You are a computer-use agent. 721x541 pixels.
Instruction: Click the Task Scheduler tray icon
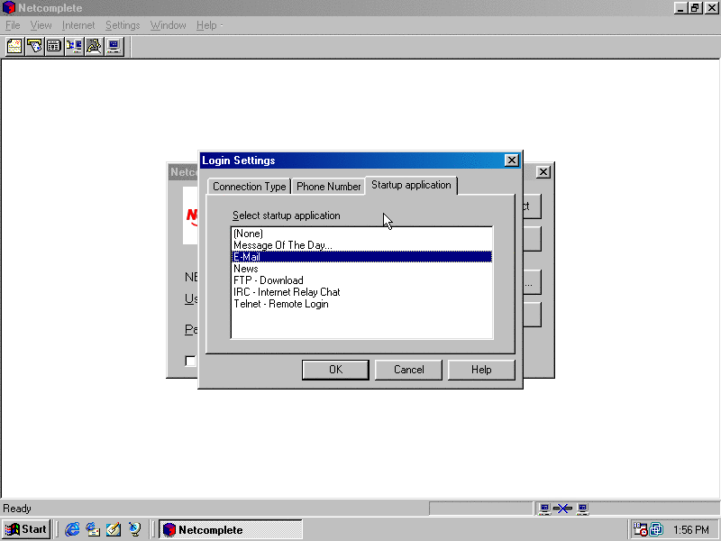(640, 530)
